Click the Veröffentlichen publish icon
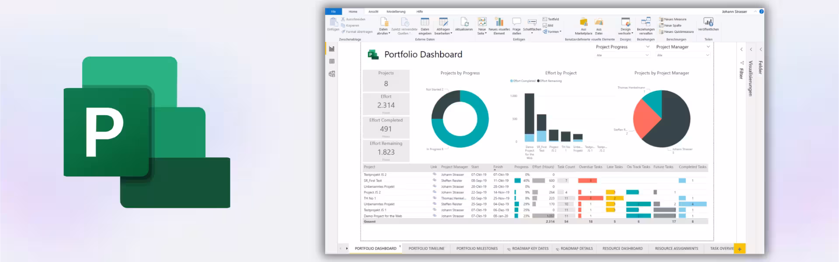Screen dimensions: 839x262 pyautogui.click(x=708, y=21)
